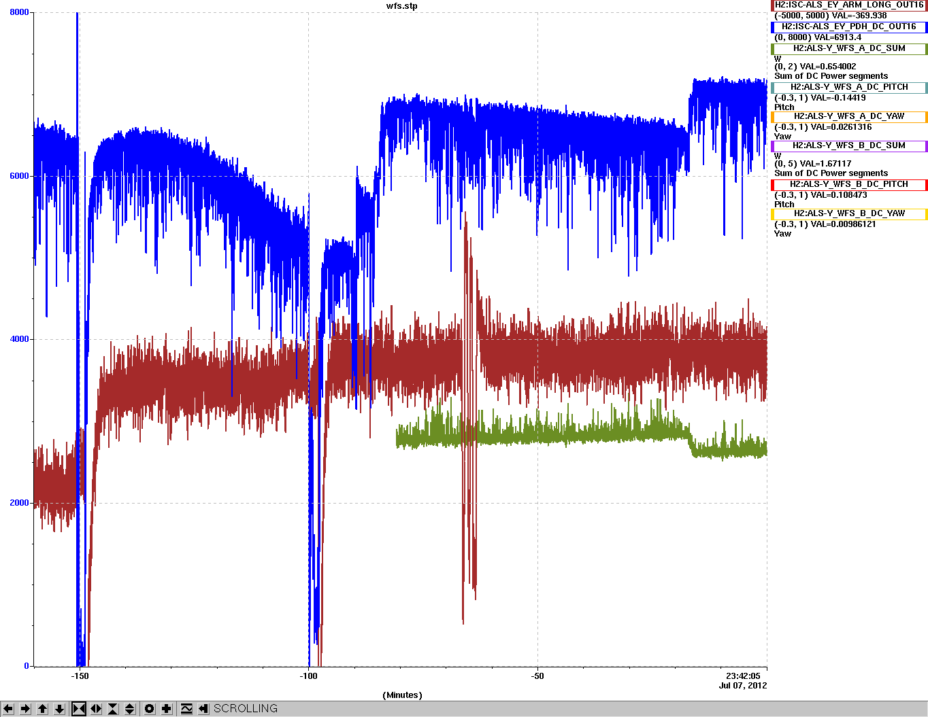
Task: Click the pan right arrow icon
Action: click(25, 709)
